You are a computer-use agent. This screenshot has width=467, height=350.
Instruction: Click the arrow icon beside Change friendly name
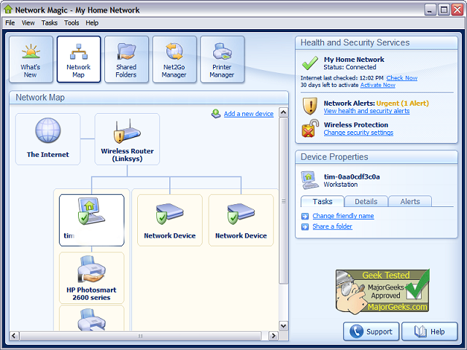[305, 216]
